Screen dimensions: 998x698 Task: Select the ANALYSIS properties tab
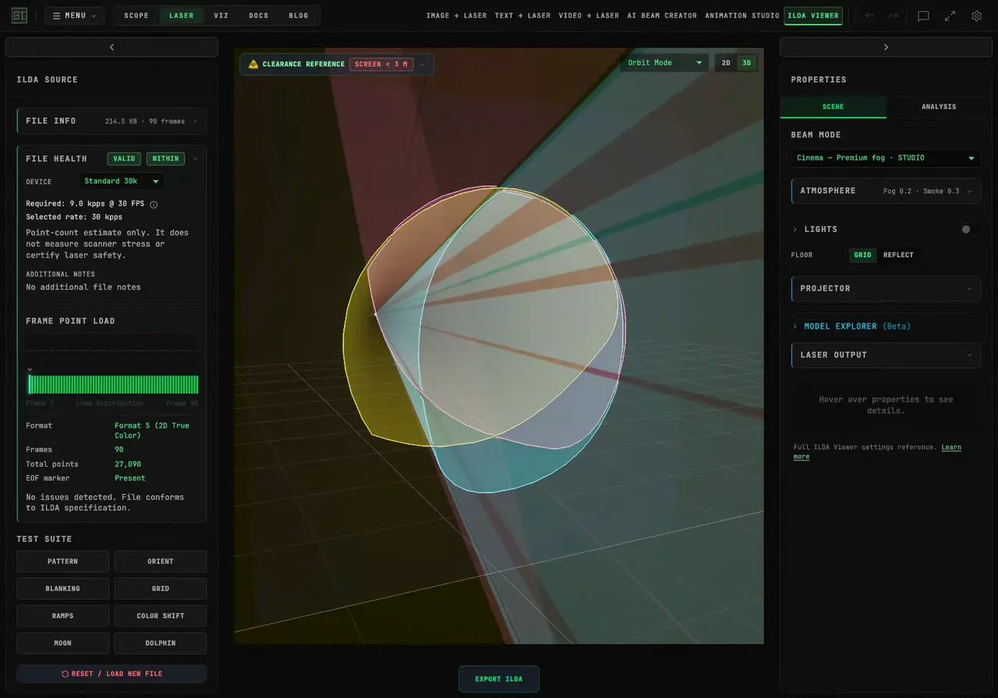click(939, 107)
